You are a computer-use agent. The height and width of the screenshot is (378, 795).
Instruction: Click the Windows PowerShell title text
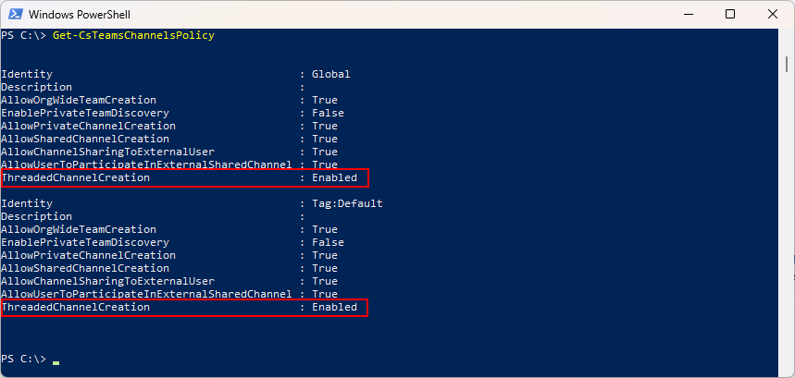pyautogui.click(x=79, y=15)
